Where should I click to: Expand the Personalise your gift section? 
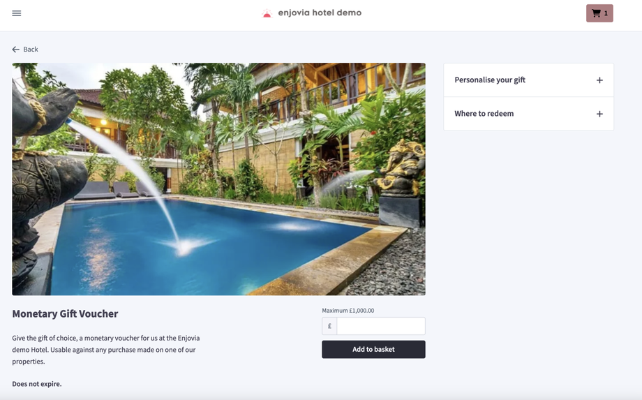click(x=528, y=80)
